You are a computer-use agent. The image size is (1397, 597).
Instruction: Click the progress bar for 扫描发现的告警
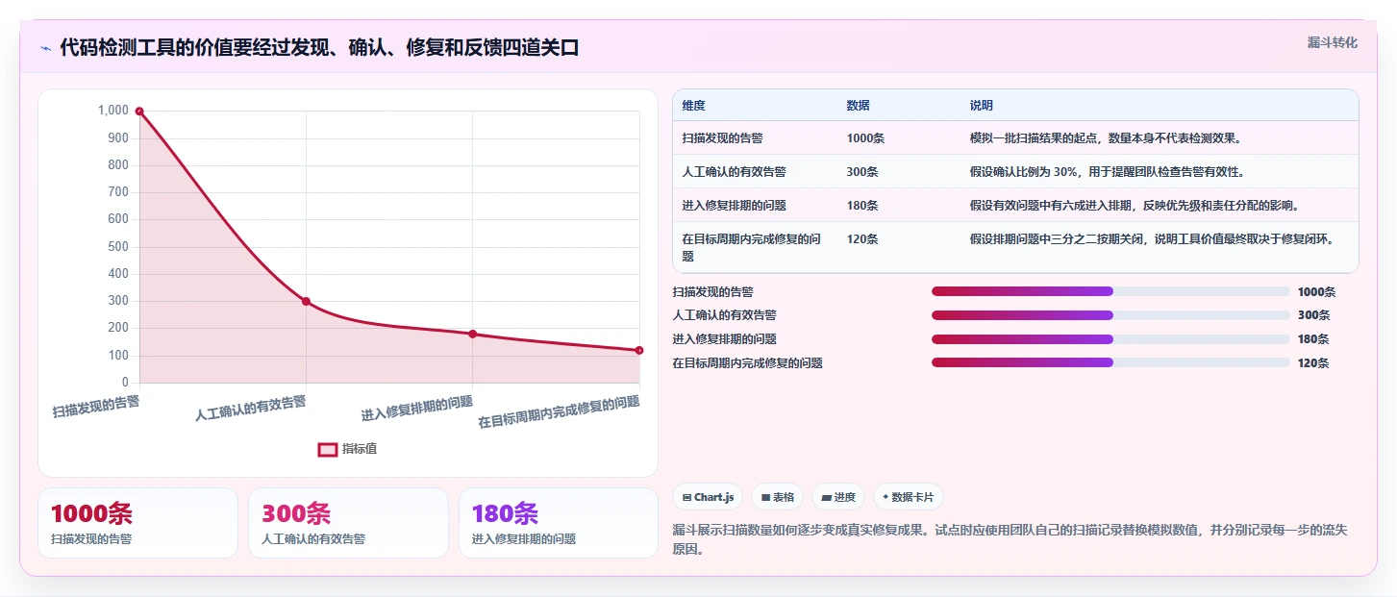click(1110, 291)
